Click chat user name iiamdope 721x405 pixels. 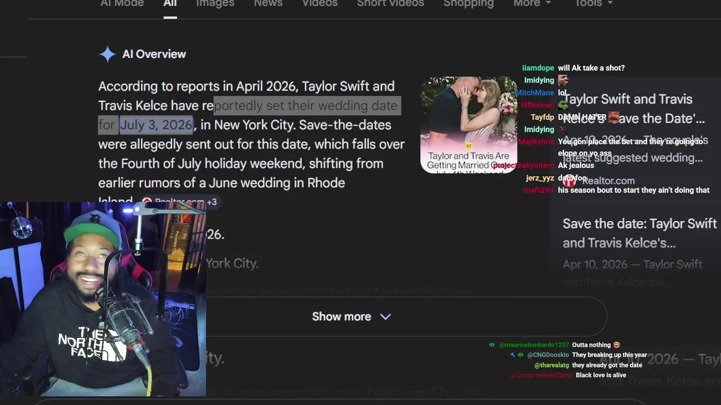tap(538, 68)
